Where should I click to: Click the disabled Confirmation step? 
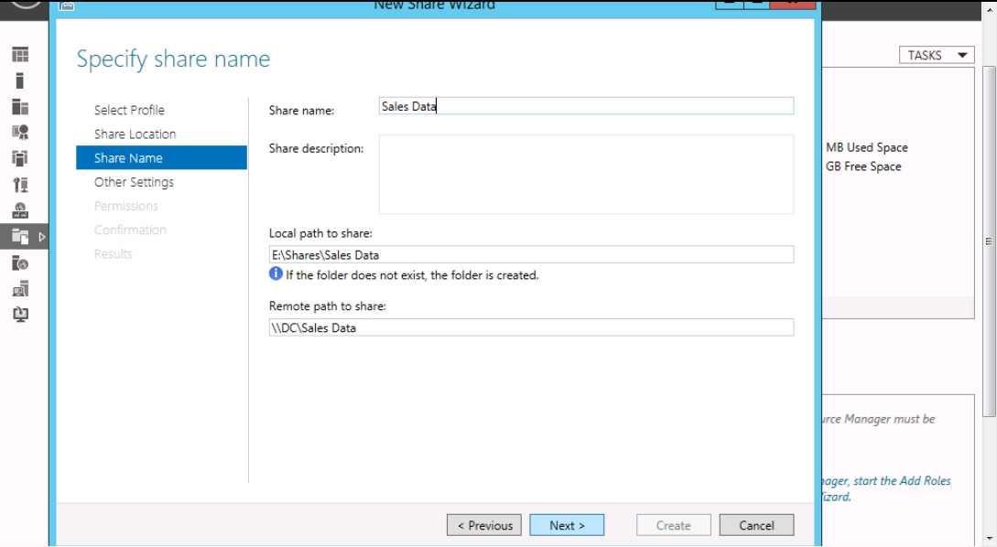(130, 230)
